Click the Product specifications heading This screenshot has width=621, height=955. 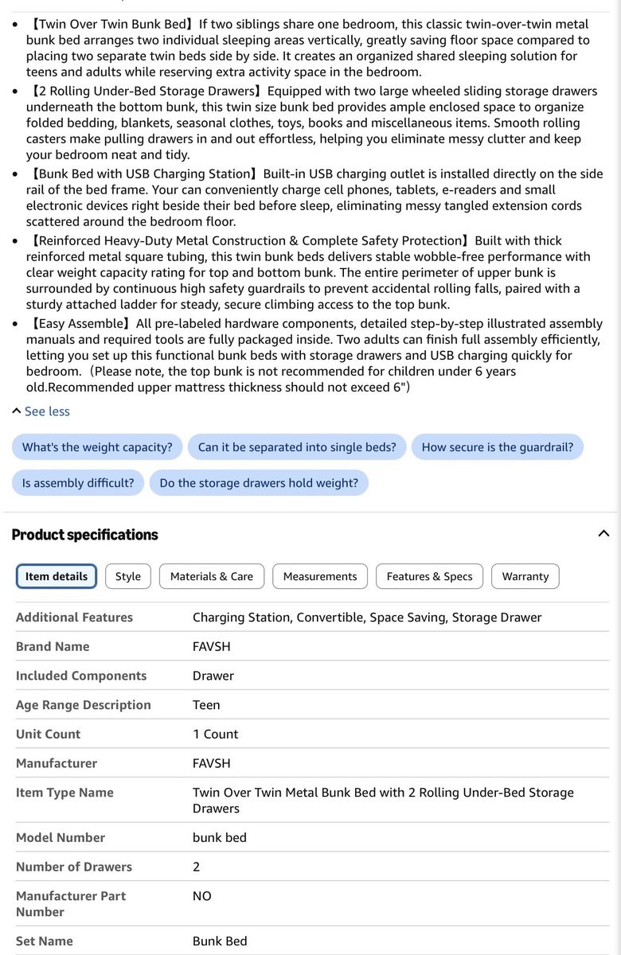(x=85, y=535)
